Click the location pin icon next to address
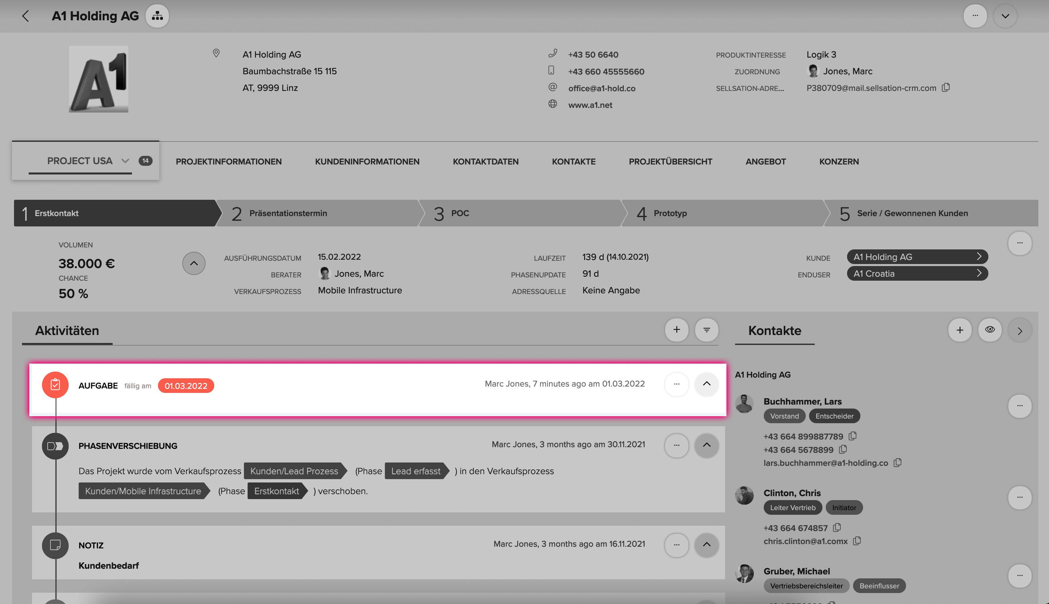1049x604 pixels. tap(216, 53)
